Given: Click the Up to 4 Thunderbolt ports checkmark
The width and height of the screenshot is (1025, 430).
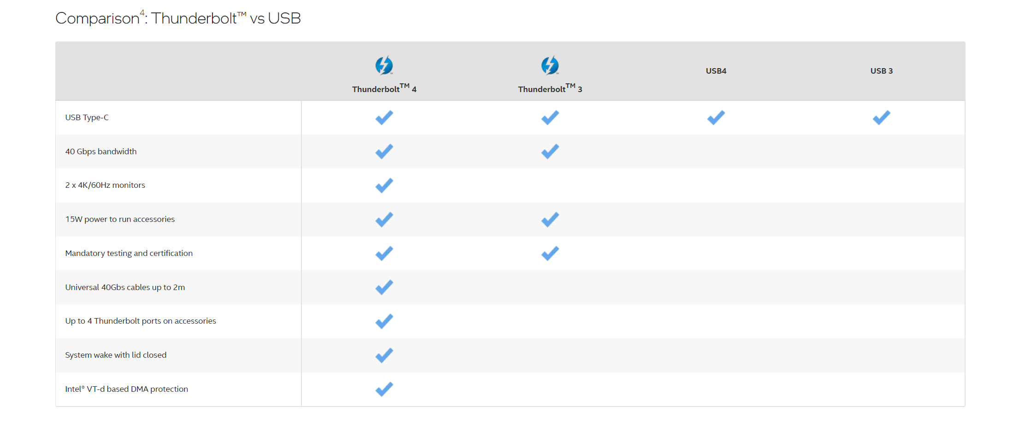Looking at the screenshot, I should pos(384,321).
